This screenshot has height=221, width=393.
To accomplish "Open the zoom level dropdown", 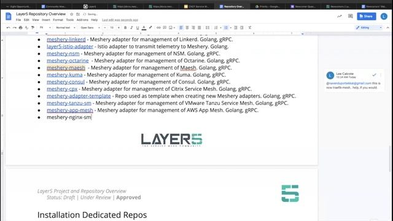I will point(45,28).
